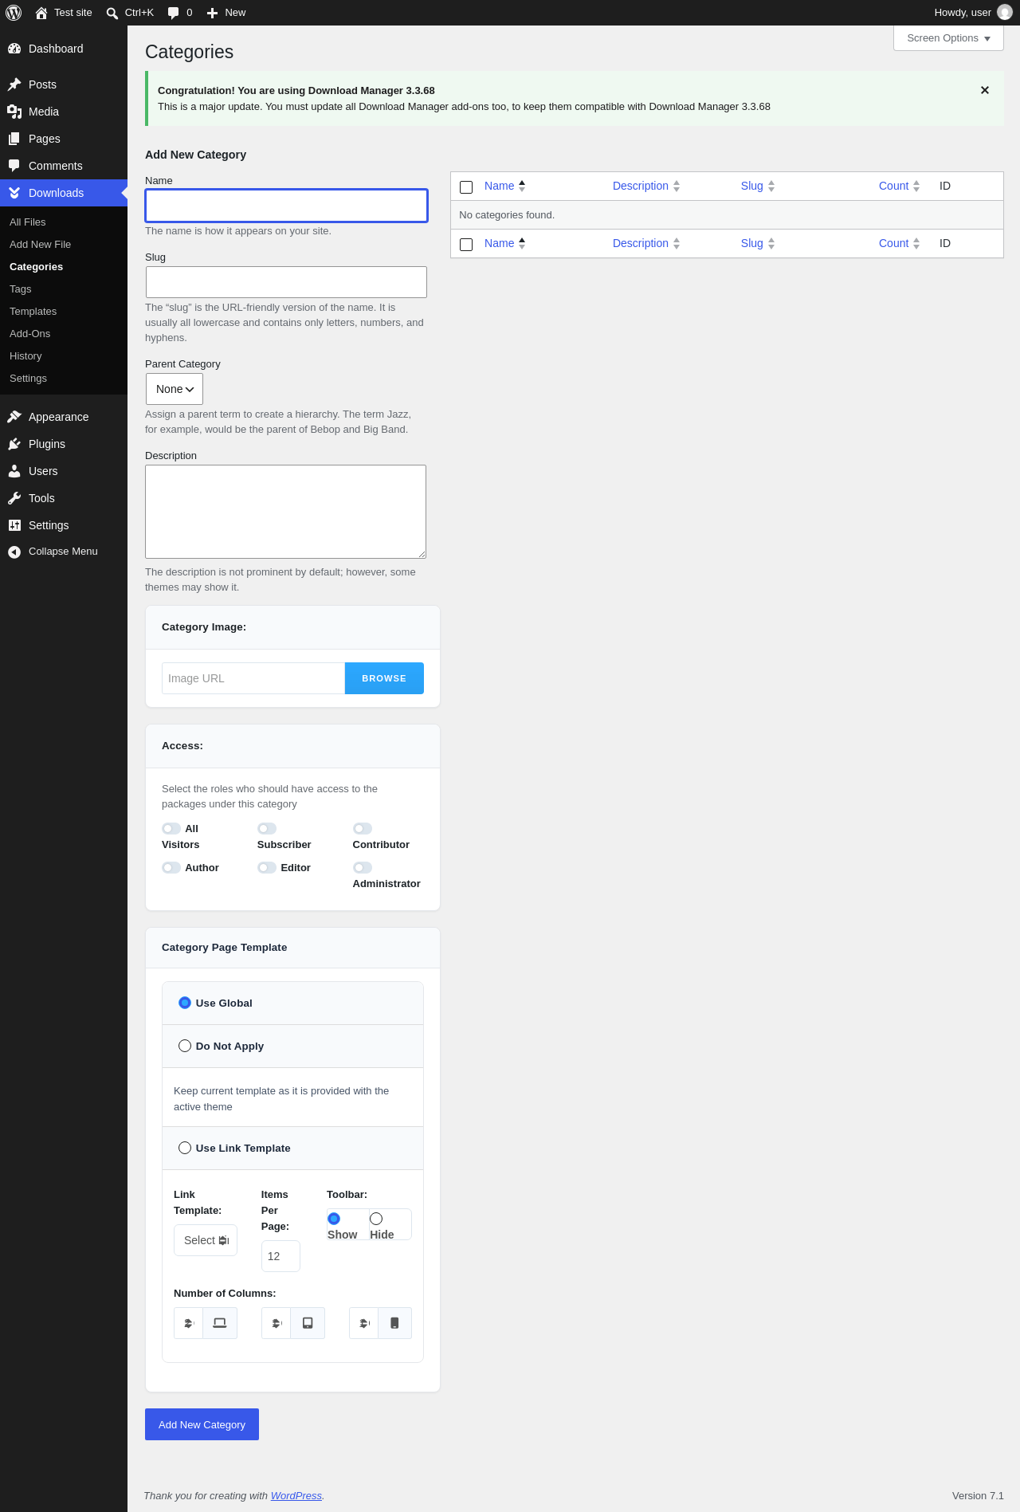This screenshot has height=1512, width=1020.
Task: Click the user avatar near Howdy
Action: tap(1005, 13)
